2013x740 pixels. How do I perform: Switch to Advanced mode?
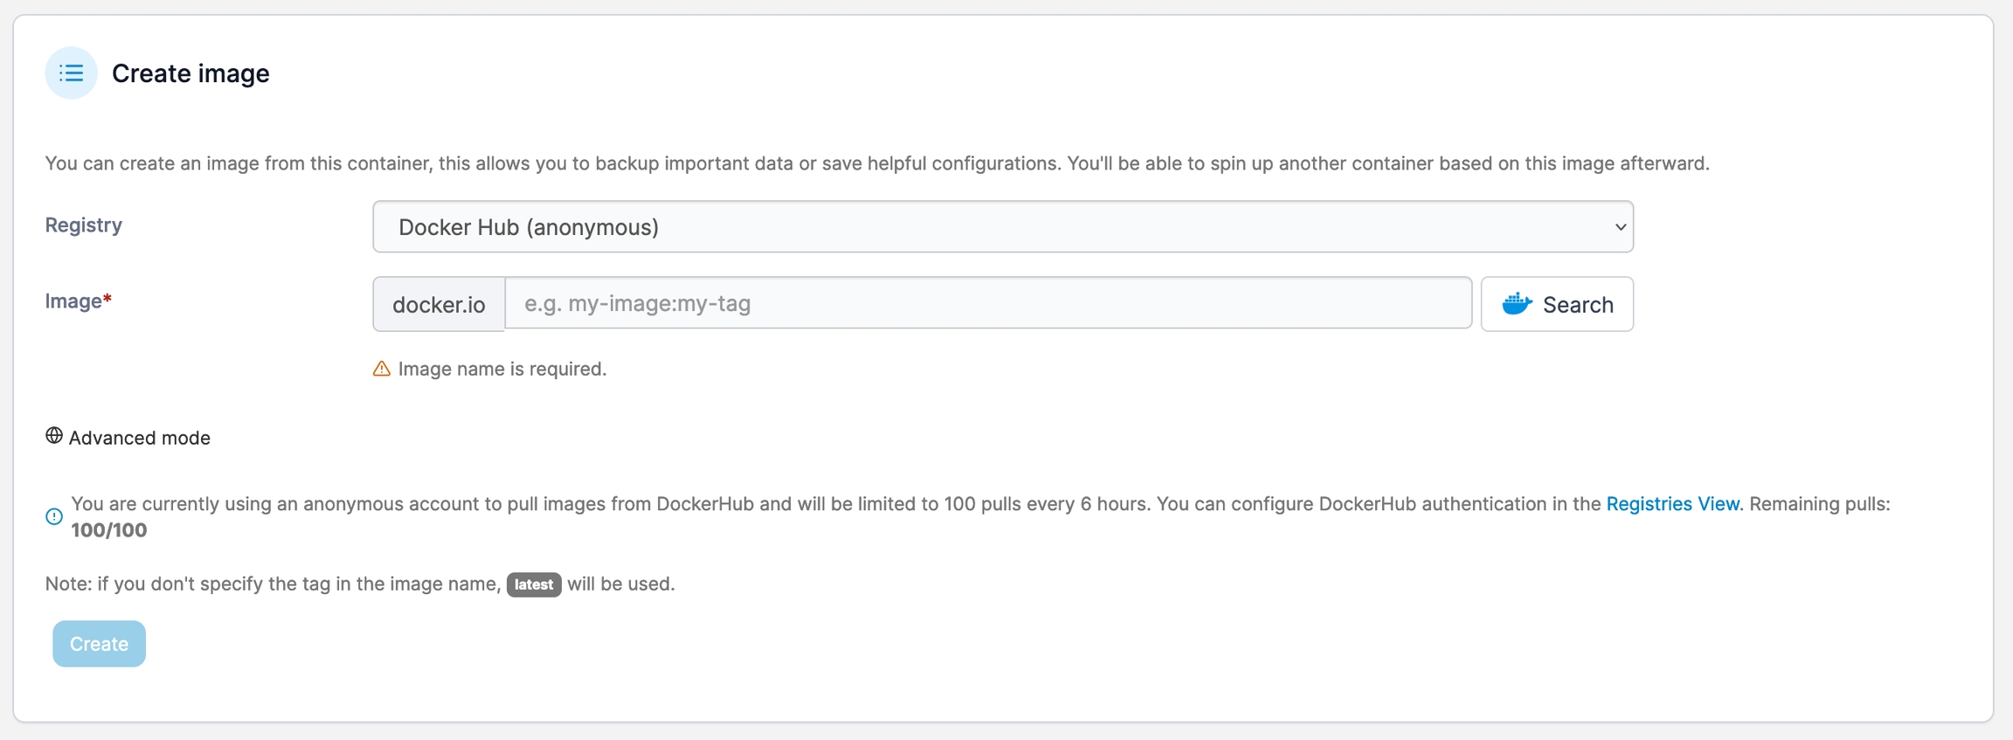coord(139,438)
